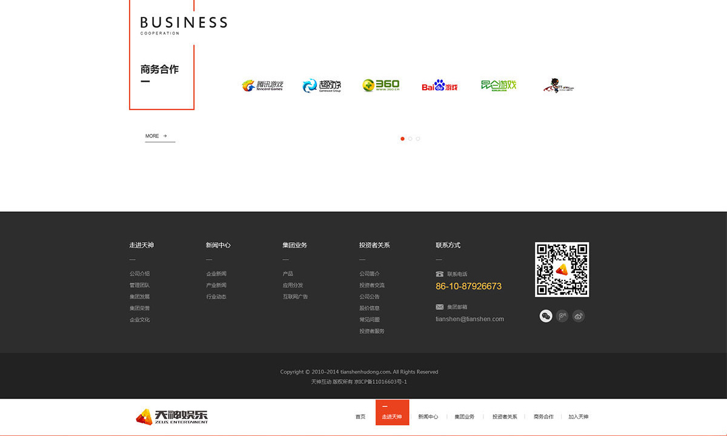
Task: Click the WeChat icon below the QR code
Action: point(546,316)
